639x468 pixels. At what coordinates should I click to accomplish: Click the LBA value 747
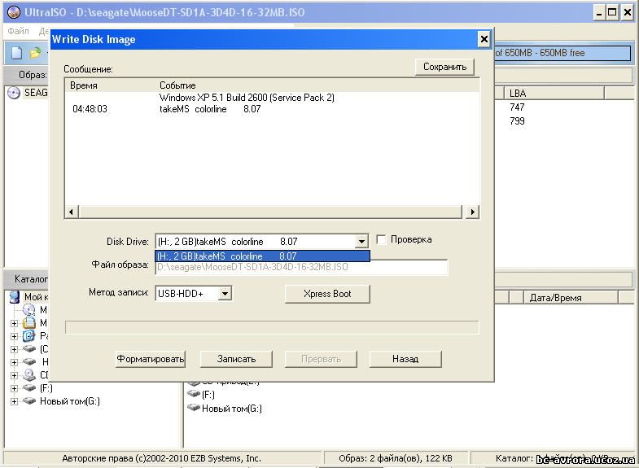517,107
